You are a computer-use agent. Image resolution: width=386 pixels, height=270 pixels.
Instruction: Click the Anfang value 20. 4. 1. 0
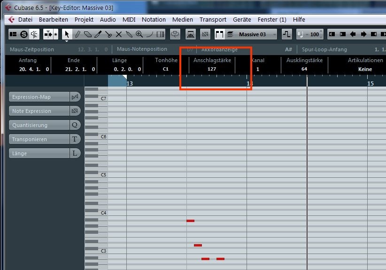click(34, 69)
